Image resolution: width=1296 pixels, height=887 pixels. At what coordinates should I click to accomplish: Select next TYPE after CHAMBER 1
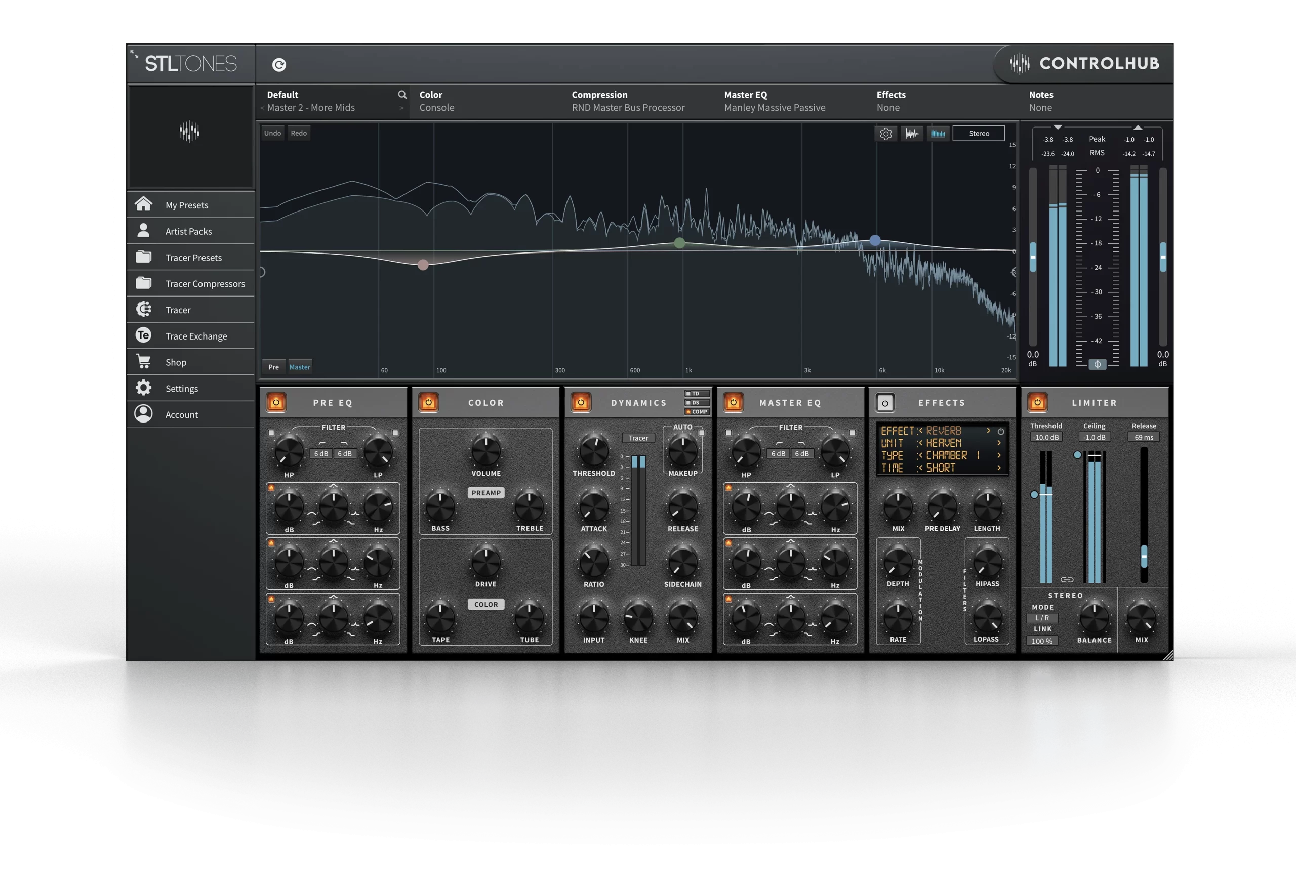point(999,455)
